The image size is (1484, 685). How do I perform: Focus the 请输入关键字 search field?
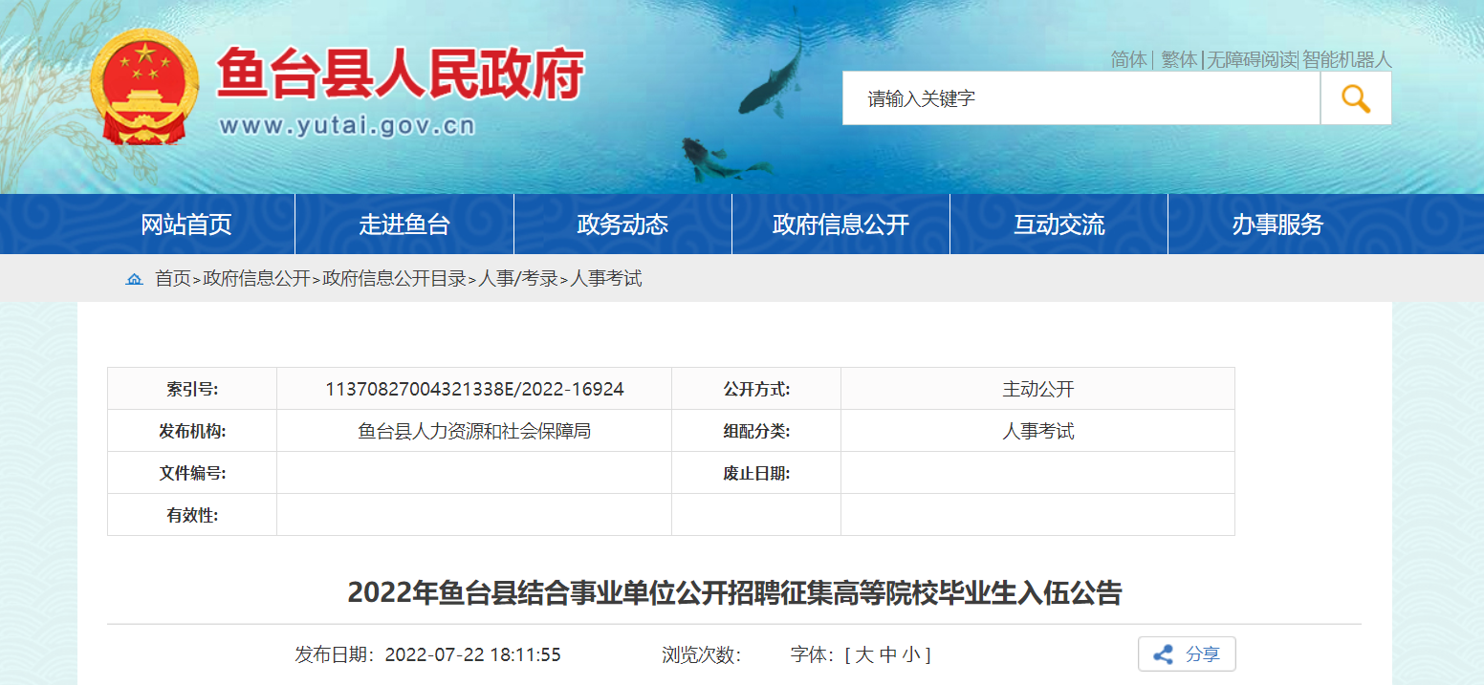point(1080,97)
